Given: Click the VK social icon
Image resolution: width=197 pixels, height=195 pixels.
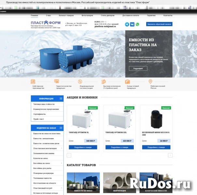Looking at the screenshot, I should 132,24.
